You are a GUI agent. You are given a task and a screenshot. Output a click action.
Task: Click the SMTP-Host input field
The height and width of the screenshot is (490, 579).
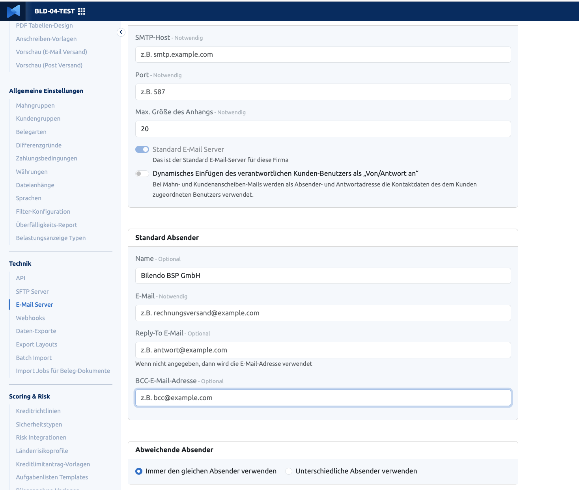point(323,54)
